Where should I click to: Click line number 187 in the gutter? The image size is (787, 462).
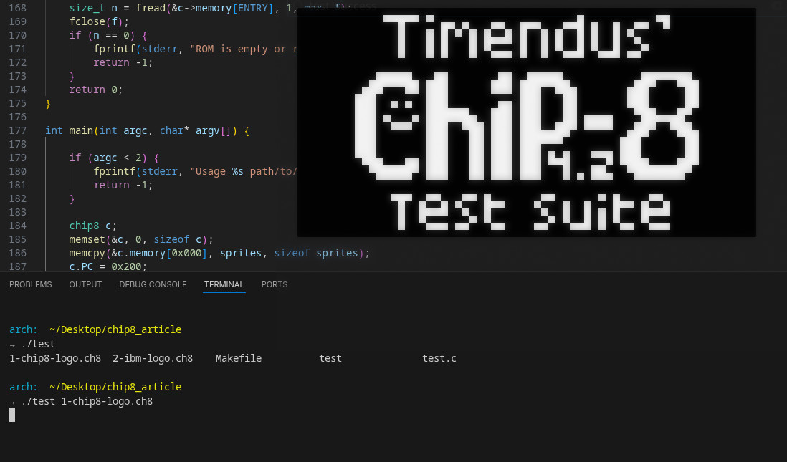(18, 266)
